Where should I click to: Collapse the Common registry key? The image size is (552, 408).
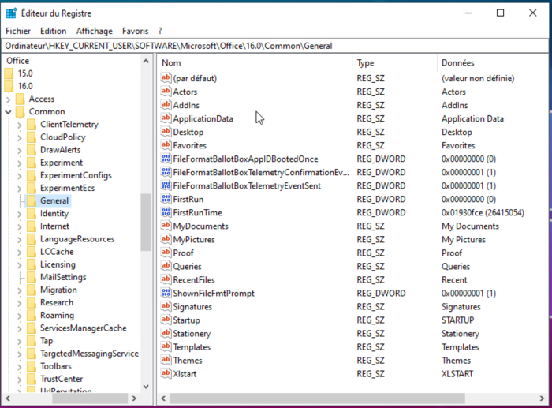[x=8, y=112]
